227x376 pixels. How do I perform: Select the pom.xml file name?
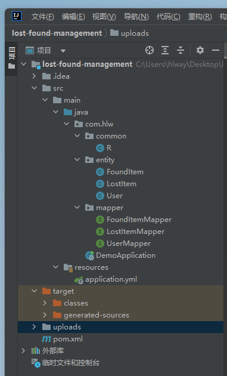pos(68,339)
